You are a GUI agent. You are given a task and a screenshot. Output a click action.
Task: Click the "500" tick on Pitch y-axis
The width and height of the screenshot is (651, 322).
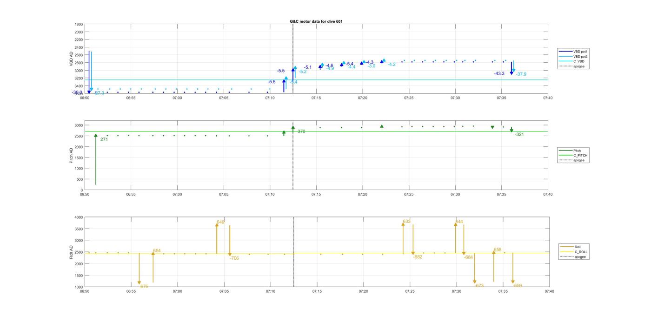(x=80, y=179)
